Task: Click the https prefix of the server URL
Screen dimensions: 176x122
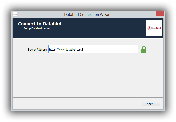Action: (x=53, y=50)
